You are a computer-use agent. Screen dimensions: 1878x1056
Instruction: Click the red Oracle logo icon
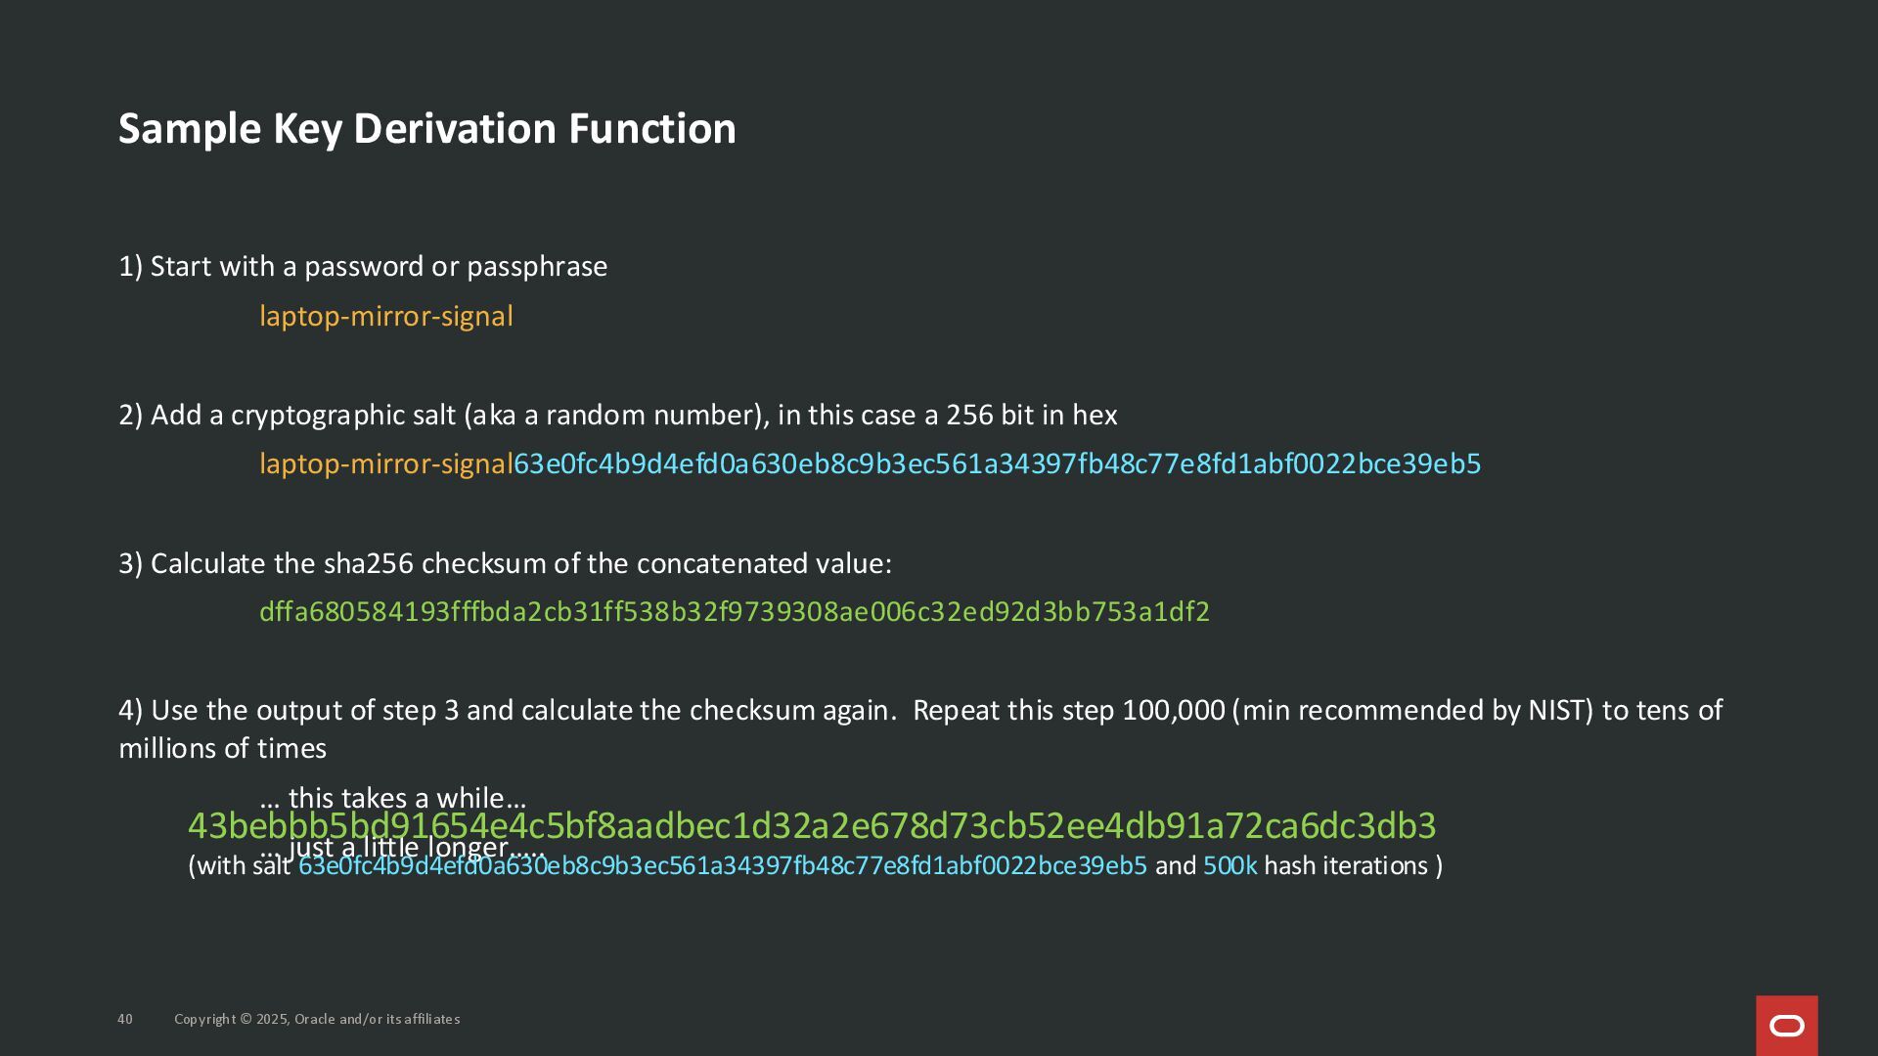tap(1786, 1025)
